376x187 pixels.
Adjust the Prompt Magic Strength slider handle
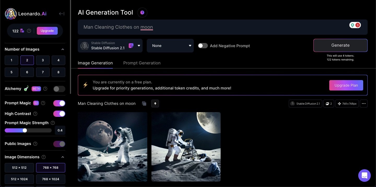pos(25,130)
